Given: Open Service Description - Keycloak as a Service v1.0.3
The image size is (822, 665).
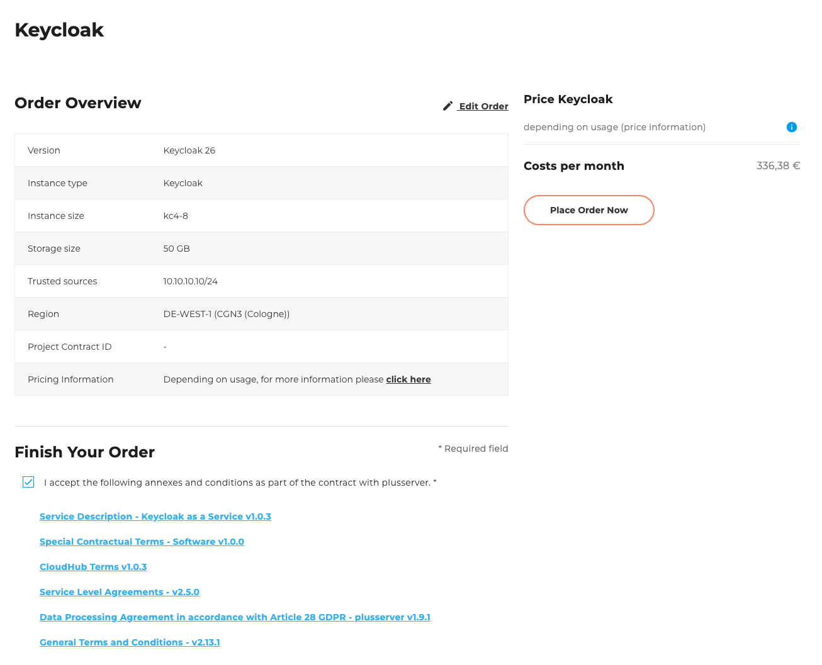Looking at the screenshot, I should click(155, 517).
